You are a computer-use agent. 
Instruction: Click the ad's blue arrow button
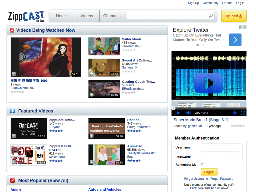(235, 40)
